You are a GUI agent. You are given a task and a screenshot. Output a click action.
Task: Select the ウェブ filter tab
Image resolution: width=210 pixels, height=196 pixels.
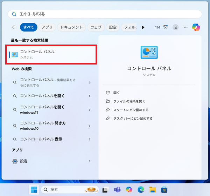(x=96, y=27)
